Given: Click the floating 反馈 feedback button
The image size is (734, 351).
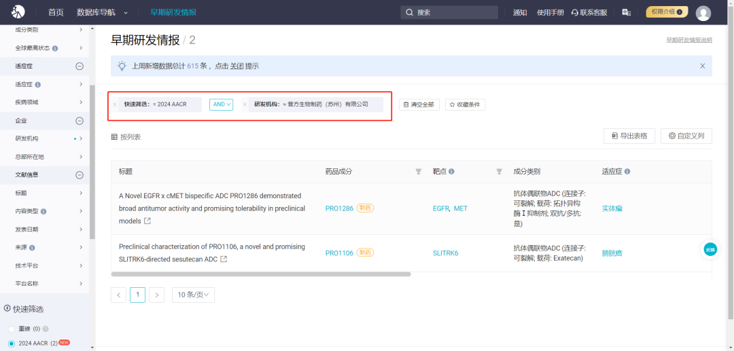Looking at the screenshot, I should [711, 250].
